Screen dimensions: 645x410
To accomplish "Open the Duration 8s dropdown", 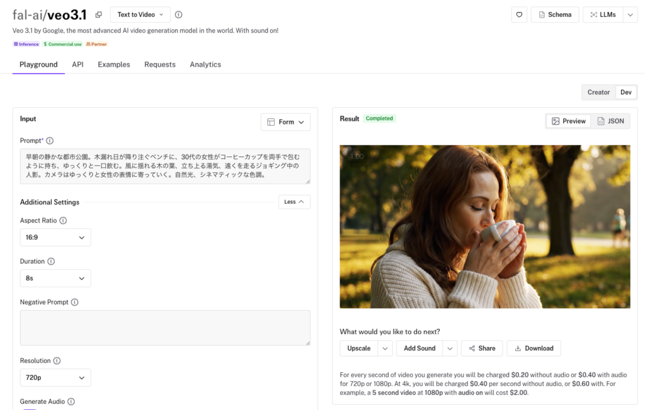I will click(55, 278).
